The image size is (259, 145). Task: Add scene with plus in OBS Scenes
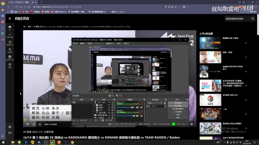tap(74, 120)
